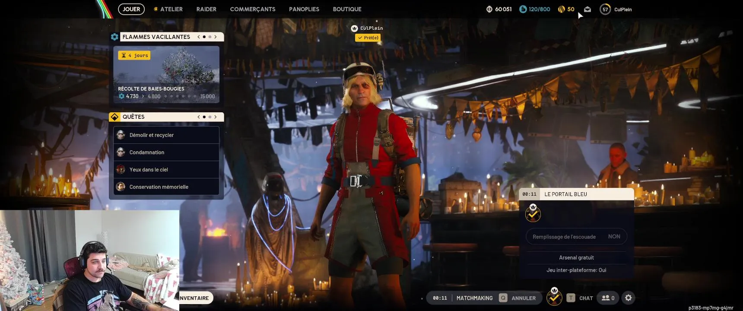Viewport: 743px width, 311px height.
Task: Click Jeu inter-plateforme: Oui setting
Action: 576,270
